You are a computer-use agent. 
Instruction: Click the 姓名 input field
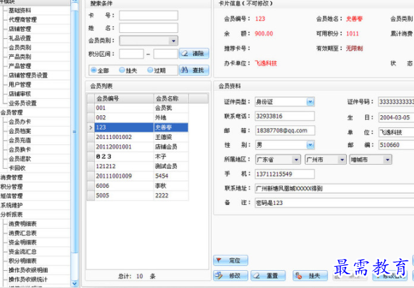[x=148, y=28]
